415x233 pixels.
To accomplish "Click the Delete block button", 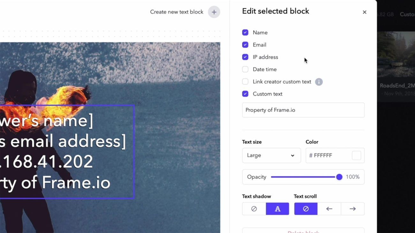I will coord(303,232).
